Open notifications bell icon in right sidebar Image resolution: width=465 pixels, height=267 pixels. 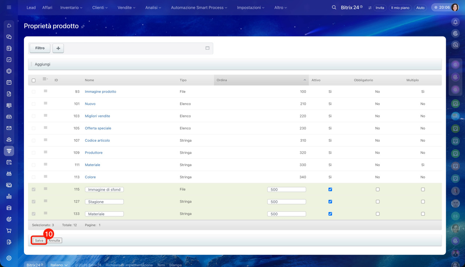pos(455,22)
